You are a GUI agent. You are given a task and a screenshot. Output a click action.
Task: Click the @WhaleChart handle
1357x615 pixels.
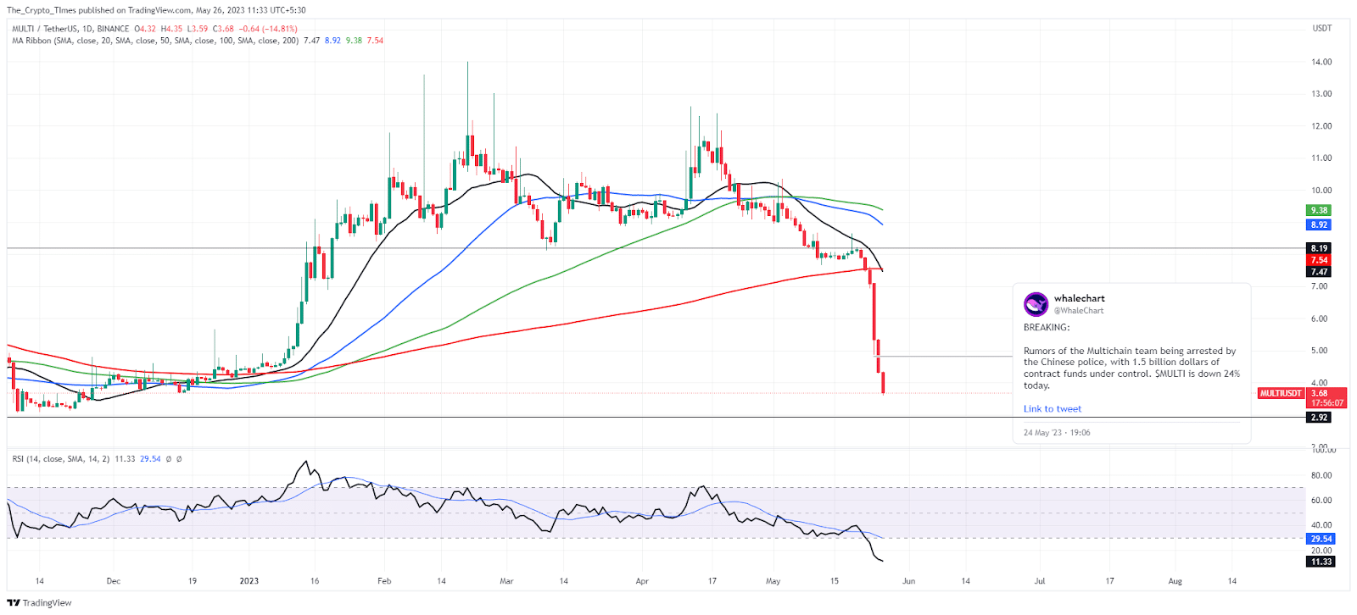click(1079, 311)
